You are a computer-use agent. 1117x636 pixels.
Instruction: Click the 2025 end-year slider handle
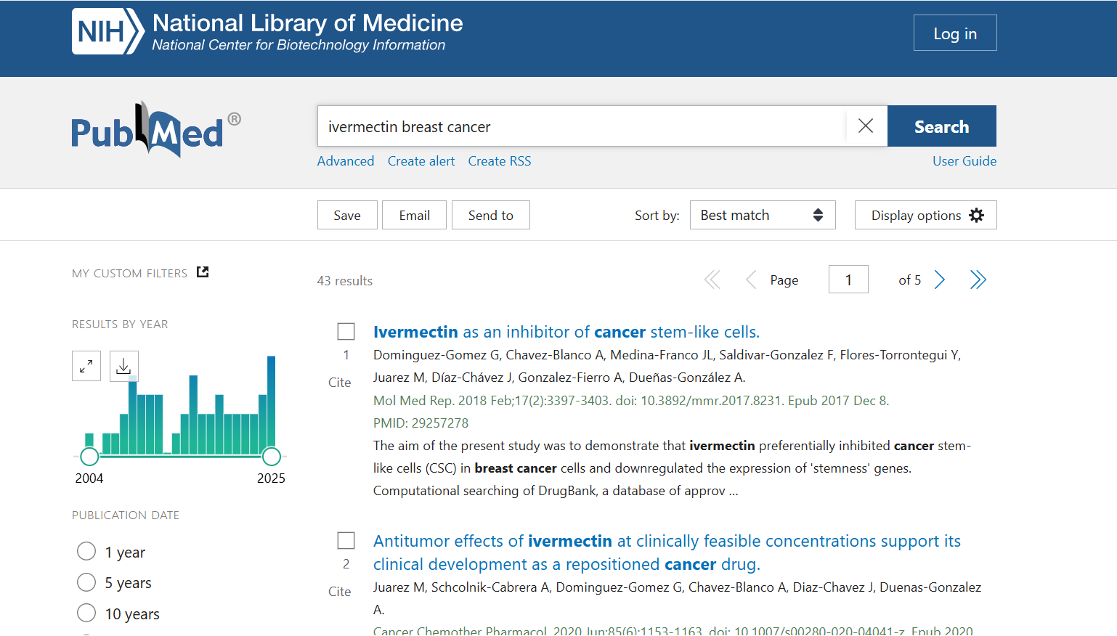click(x=271, y=456)
